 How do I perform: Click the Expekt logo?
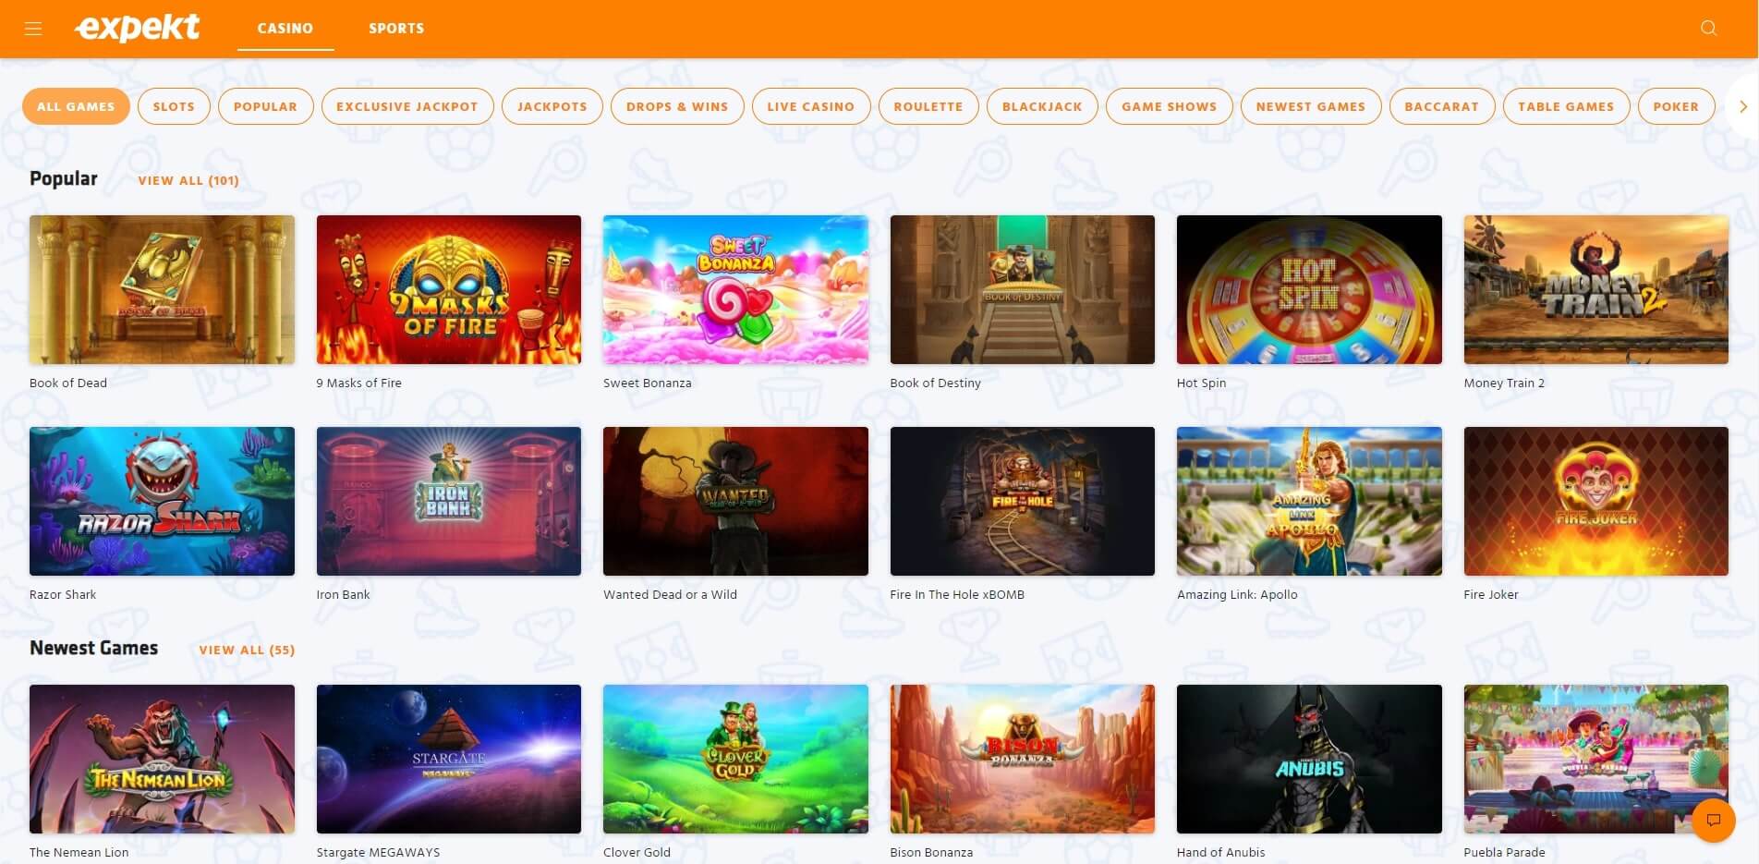[x=138, y=28]
